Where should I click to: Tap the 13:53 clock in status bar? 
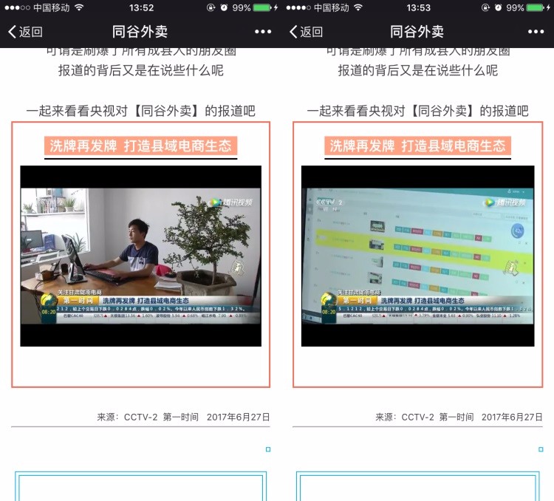click(x=418, y=7)
